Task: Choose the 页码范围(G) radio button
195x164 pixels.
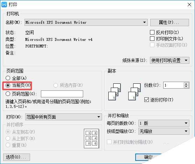Action: pos(8,94)
